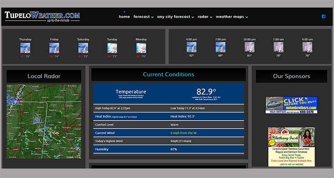Go to the home menu item
This screenshot has width=334, height=178.
click(x=124, y=17)
